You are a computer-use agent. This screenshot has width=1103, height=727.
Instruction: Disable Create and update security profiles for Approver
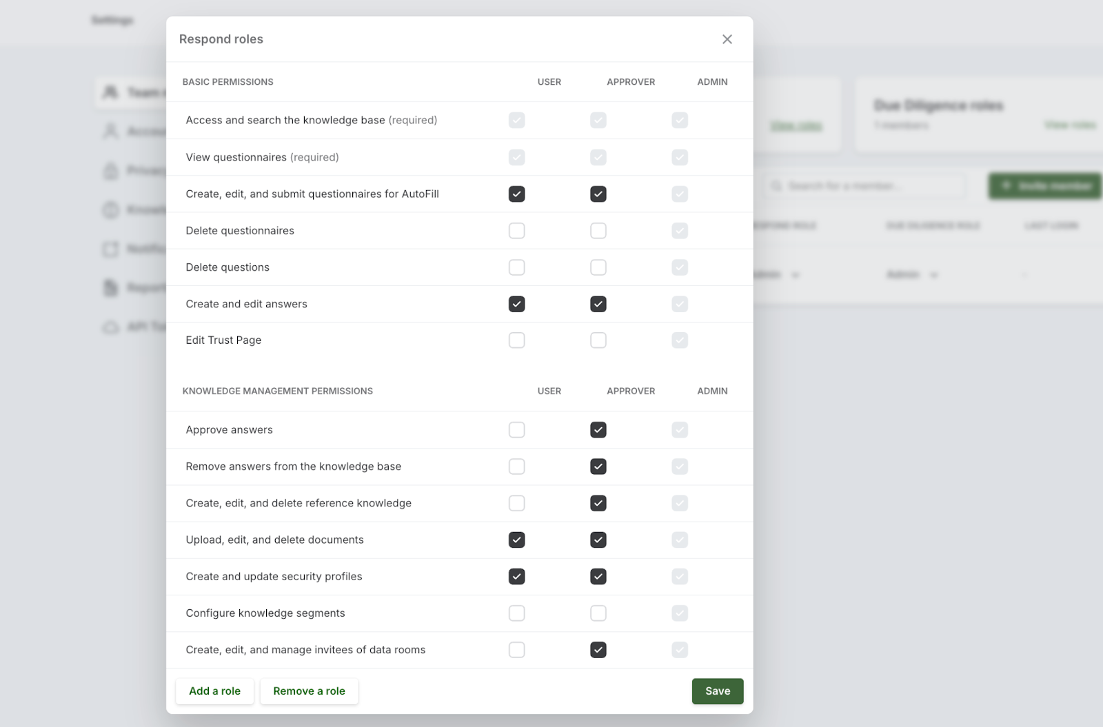pos(598,576)
